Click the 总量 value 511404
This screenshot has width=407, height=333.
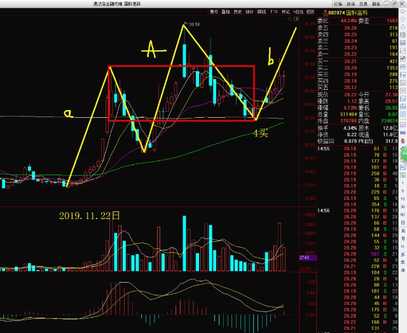click(348, 115)
